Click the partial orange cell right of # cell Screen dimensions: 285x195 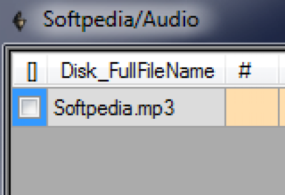point(282,108)
